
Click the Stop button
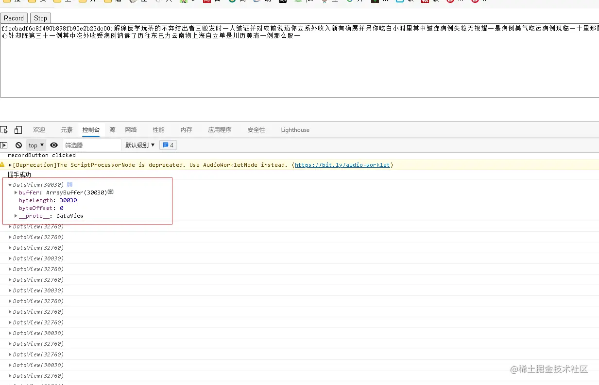click(x=40, y=18)
